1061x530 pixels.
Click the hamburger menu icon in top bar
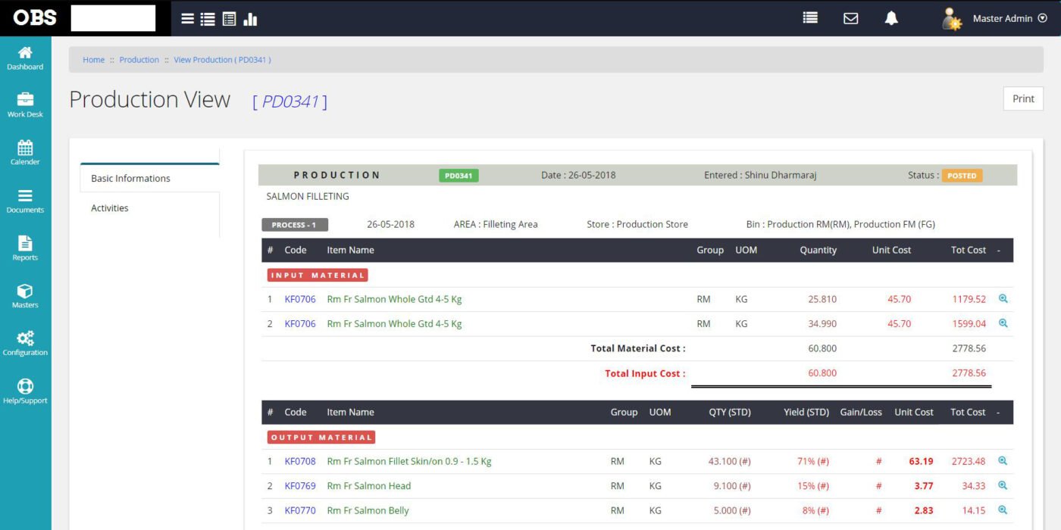coord(187,19)
